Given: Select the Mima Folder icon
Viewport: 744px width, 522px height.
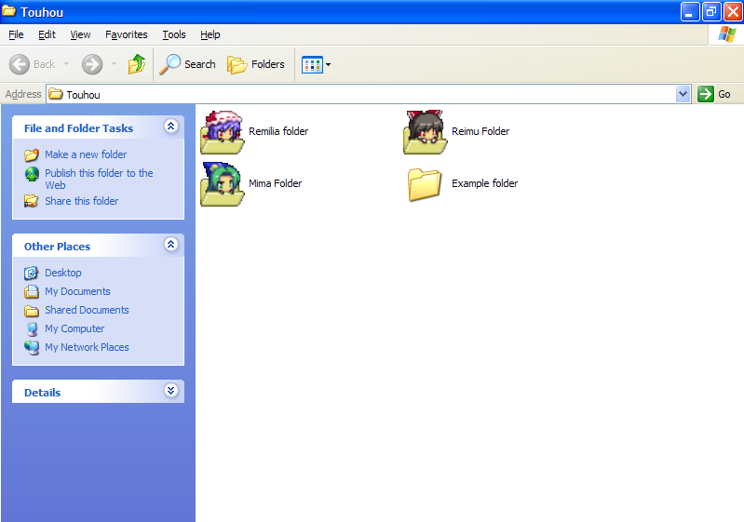Looking at the screenshot, I should [x=222, y=184].
